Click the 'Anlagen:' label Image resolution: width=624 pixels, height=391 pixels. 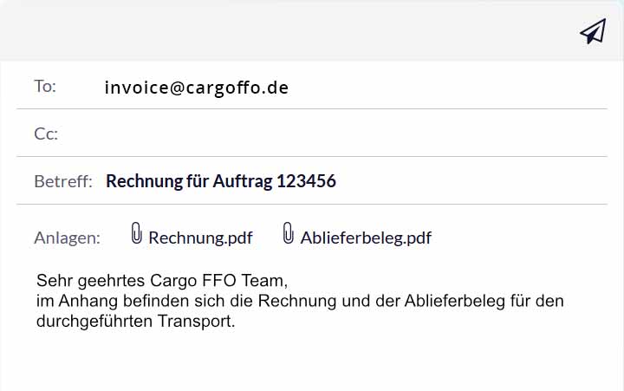click(67, 238)
